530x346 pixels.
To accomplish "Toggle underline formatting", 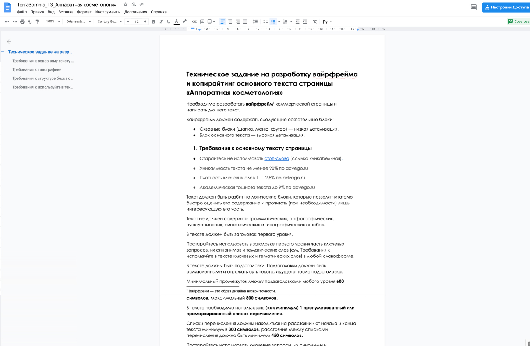I will [x=169, y=22].
